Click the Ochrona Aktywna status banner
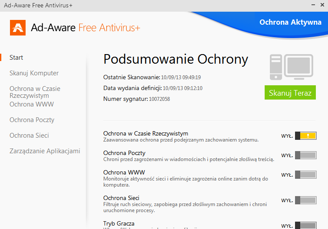 click(290, 22)
